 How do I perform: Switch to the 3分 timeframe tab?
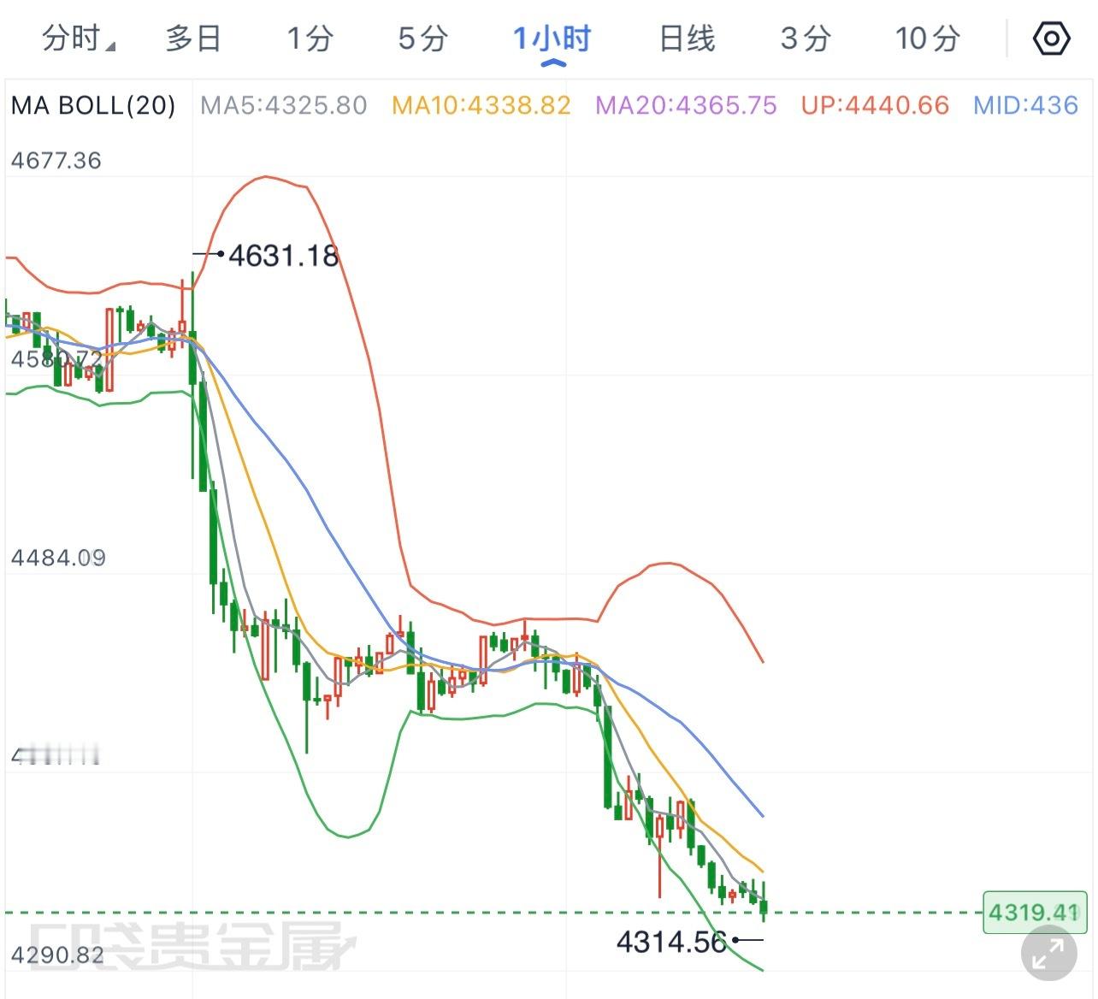806,38
